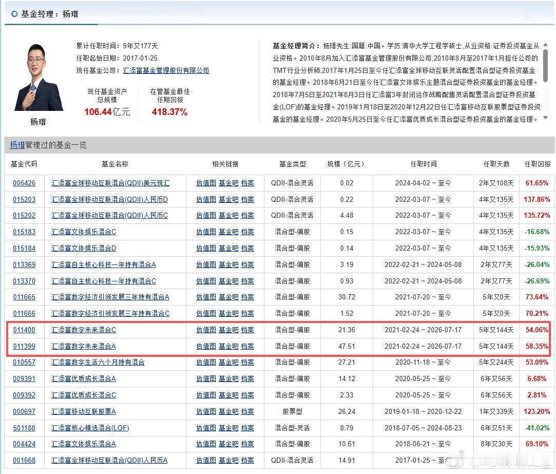Open 档案 for fund 011665 row
The height and width of the screenshot is (474, 556).
click(247, 297)
